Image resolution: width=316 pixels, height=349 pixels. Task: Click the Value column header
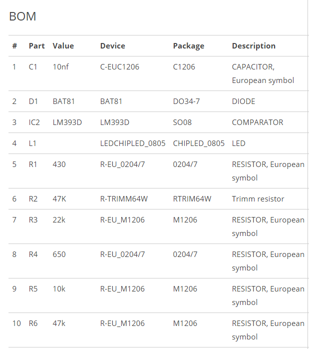pos(63,46)
